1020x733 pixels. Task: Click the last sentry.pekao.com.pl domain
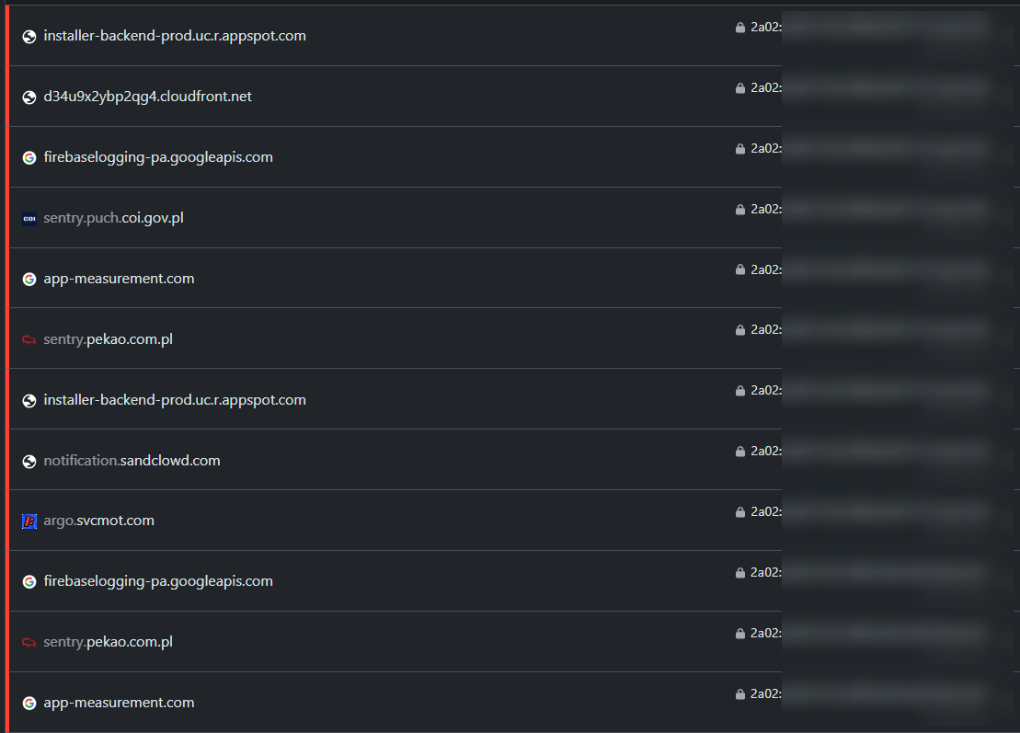[108, 642]
